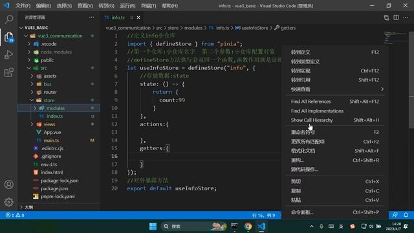This screenshot has width=414, height=233.
Task: Choose Find All Implementations in context menu
Action: 335,111
